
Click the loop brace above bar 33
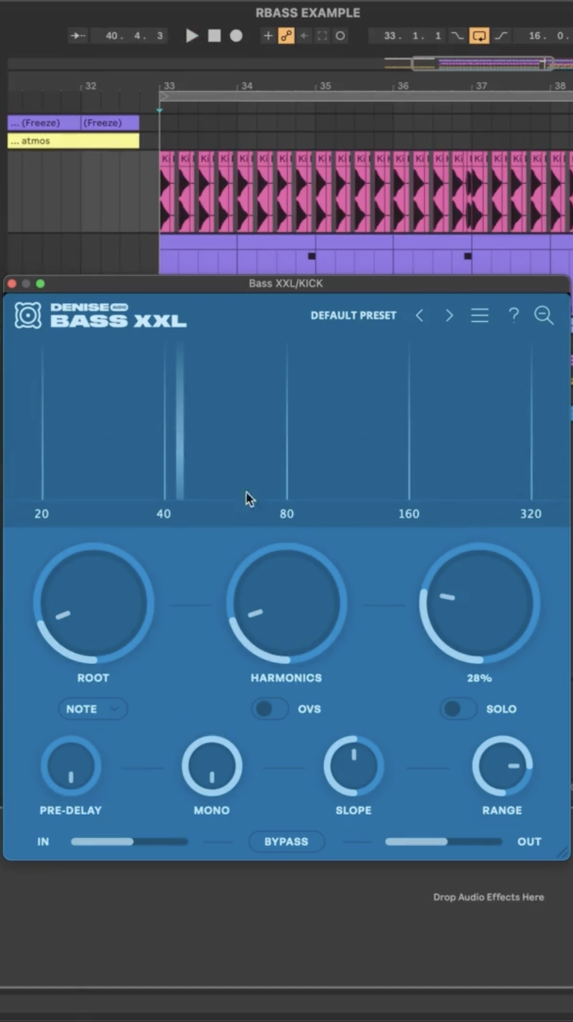click(x=366, y=96)
